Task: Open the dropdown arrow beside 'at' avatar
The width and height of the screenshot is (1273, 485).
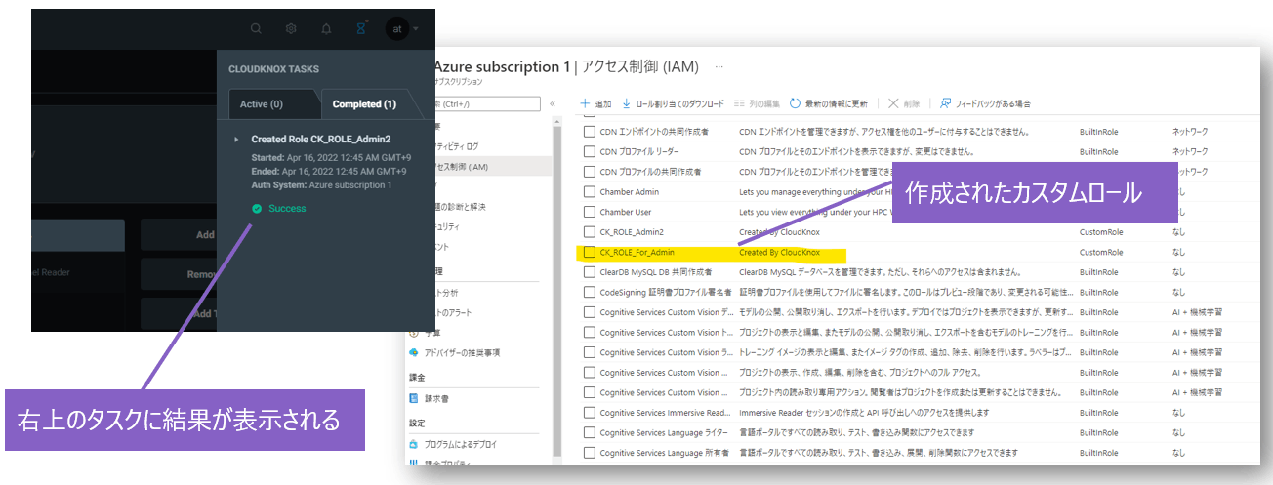Action: [x=416, y=29]
